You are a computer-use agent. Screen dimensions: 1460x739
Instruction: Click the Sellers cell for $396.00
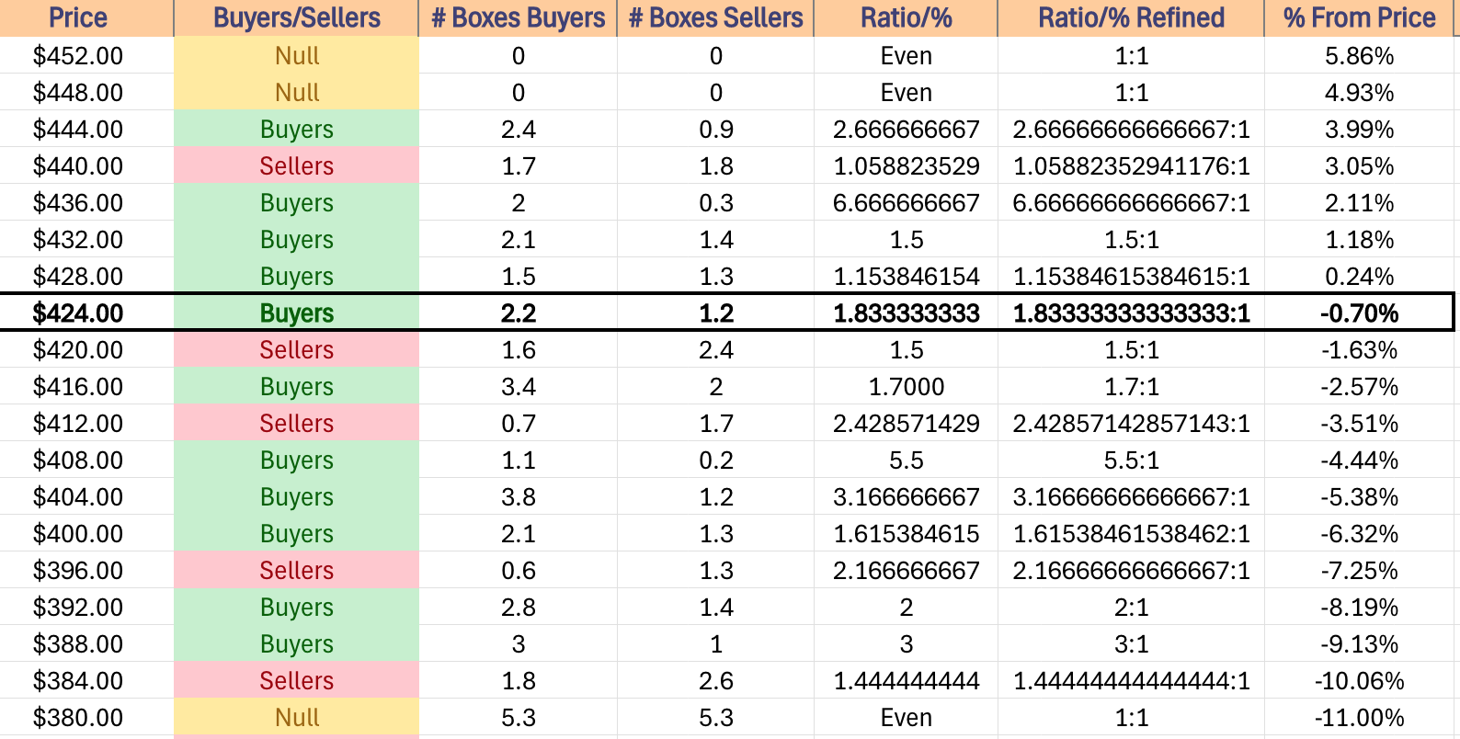296,571
